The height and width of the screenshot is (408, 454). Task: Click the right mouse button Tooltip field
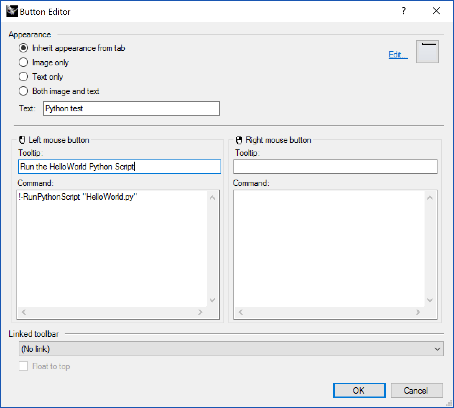point(335,167)
